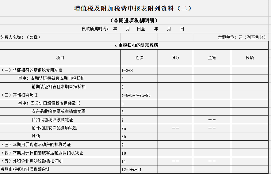Viewport: 271px width, 174px height.
Task: Select section header 一、申报抵扣的进项税额
Action: pyautogui.click(x=134, y=45)
